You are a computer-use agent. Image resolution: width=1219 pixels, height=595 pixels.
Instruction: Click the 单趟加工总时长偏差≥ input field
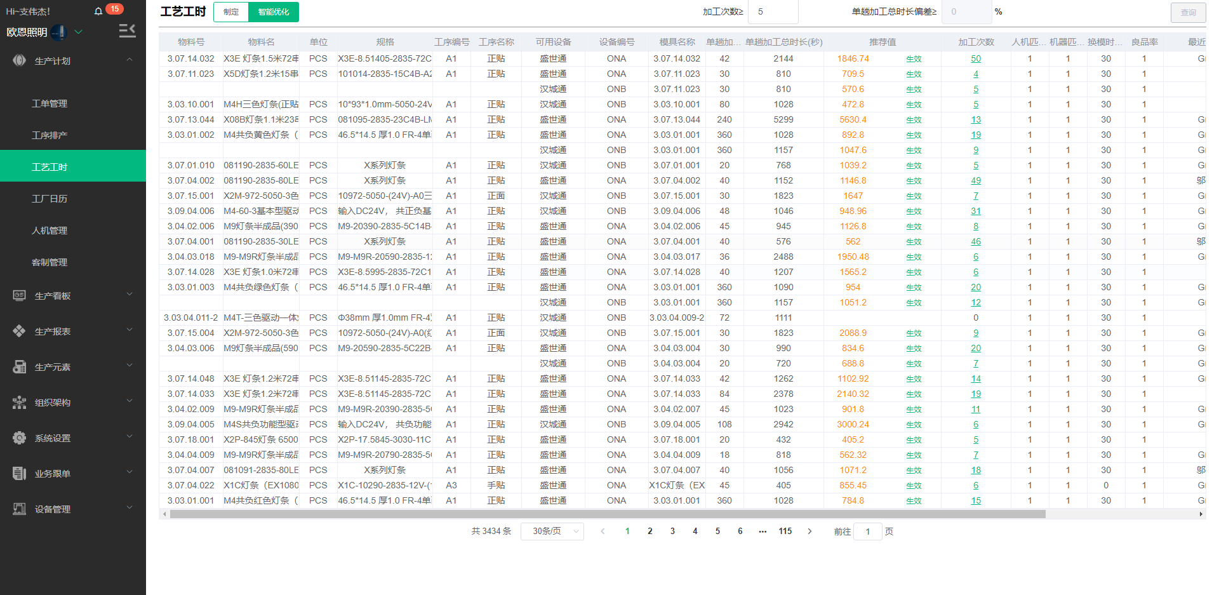966,12
